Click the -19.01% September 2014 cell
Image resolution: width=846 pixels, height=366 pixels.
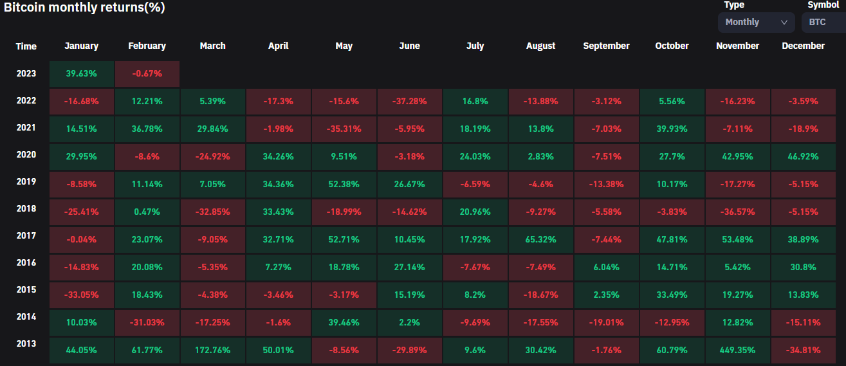click(606, 323)
